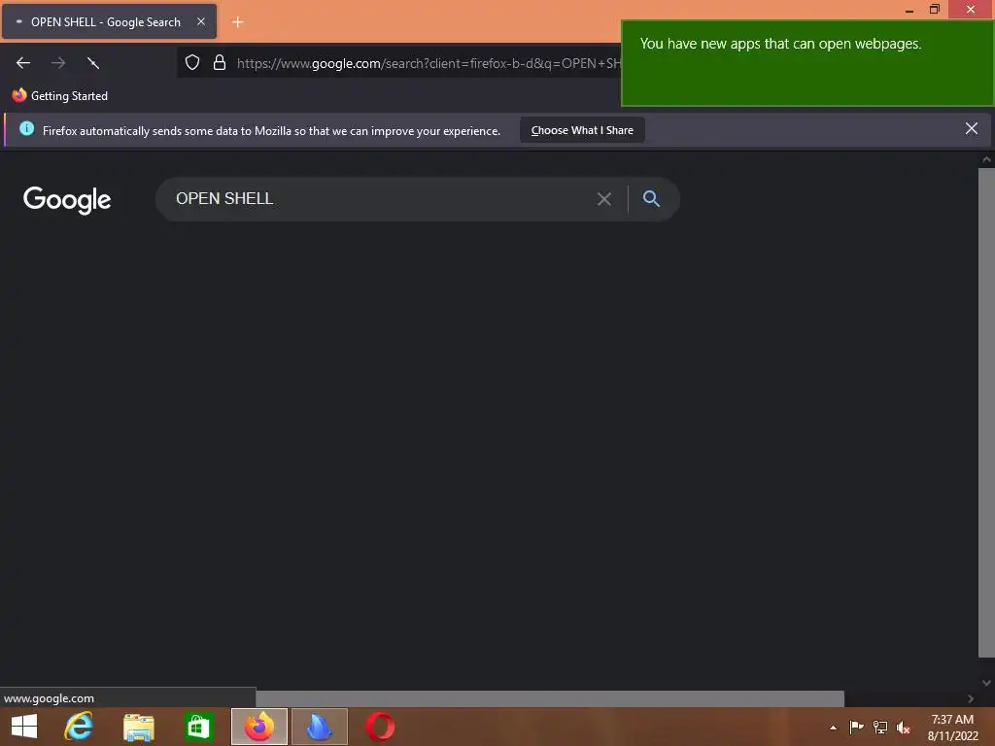Viewport: 995px width, 746px height.
Task: Click the Choose What I Share button
Action: 582,130
